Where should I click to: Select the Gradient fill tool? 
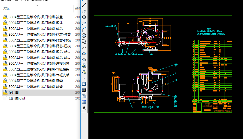point(84,90)
